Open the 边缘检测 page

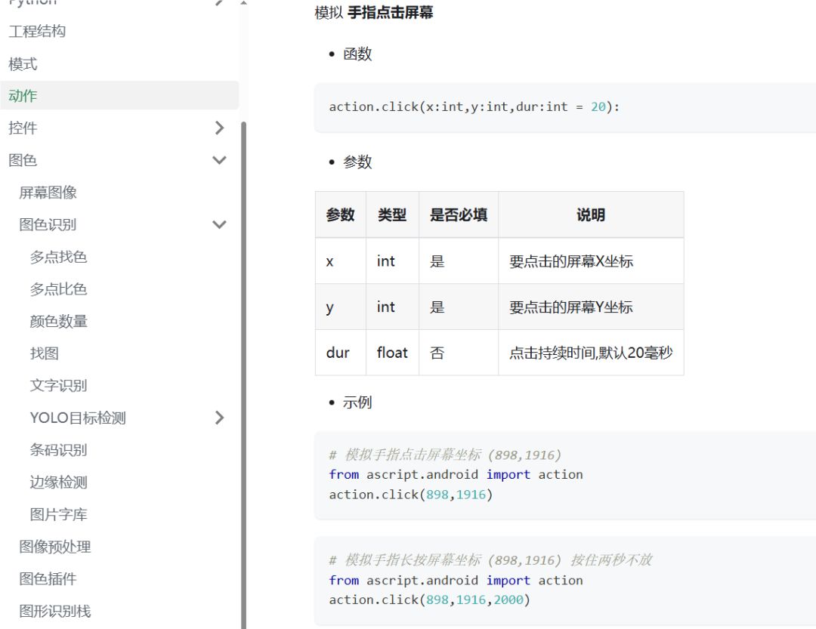pyautogui.click(x=58, y=483)
